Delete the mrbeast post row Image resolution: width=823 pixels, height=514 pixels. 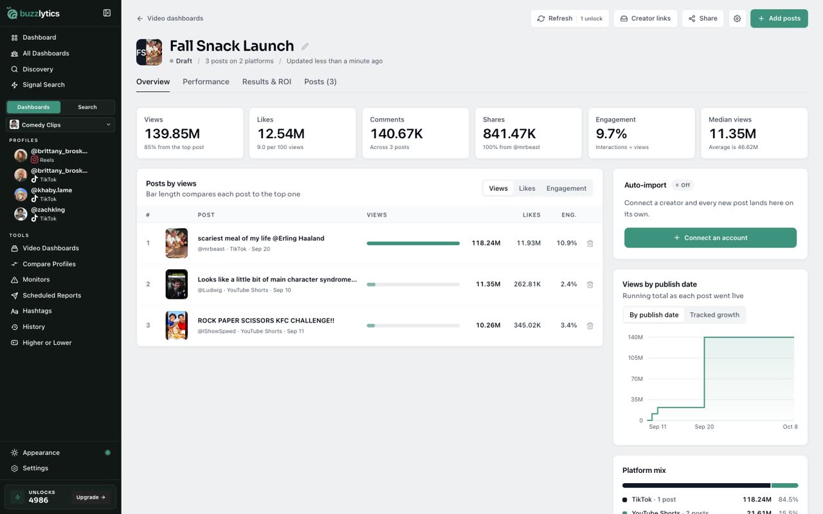click(590, 244)
